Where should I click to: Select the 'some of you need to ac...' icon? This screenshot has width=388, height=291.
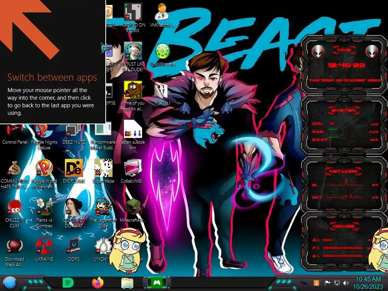coord(133,96)
